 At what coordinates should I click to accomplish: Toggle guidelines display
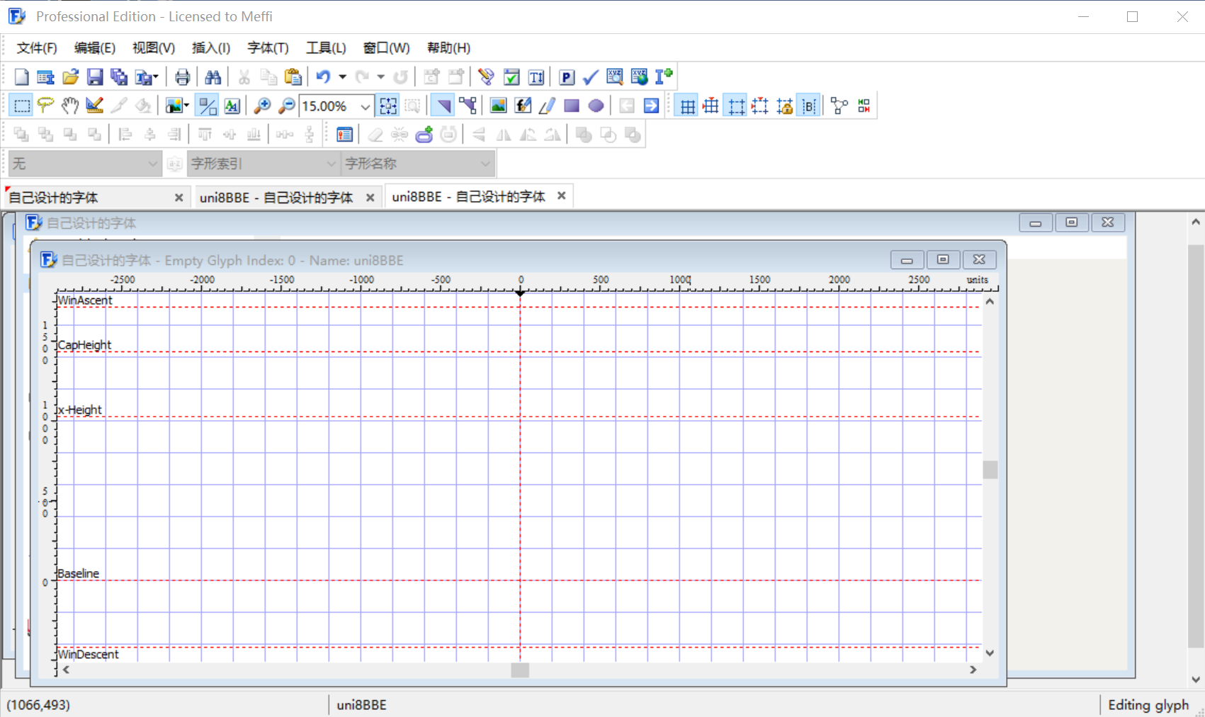[x=736, y=106]
